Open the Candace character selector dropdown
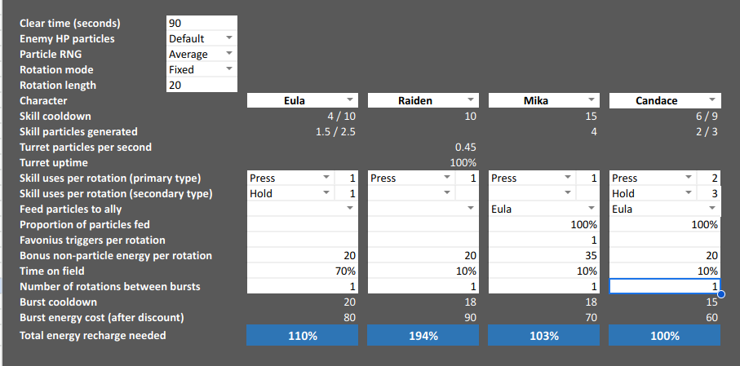This screenshot has height=366, width=740. (x=712, y=100)
